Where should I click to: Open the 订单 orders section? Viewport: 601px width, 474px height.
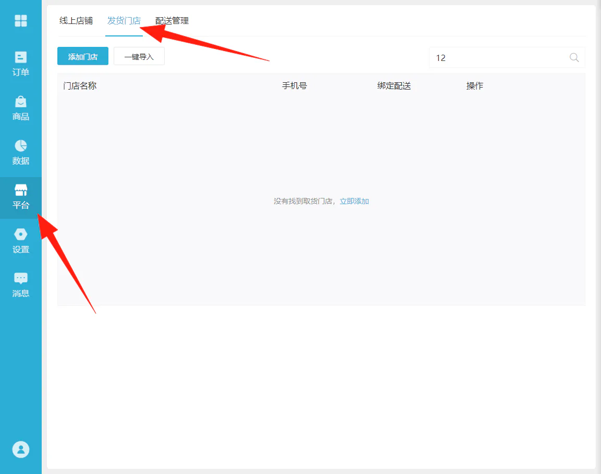pyautogui.click(x=21, y=64)
